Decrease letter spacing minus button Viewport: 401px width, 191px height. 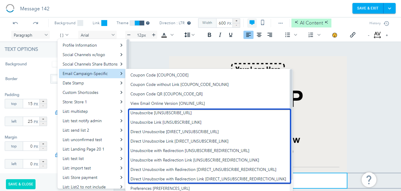click(368, 35)
